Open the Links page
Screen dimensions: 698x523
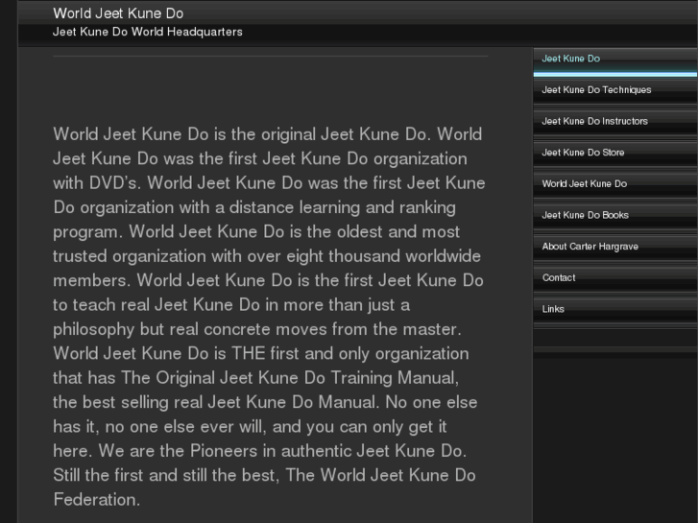tap(615, 309)
